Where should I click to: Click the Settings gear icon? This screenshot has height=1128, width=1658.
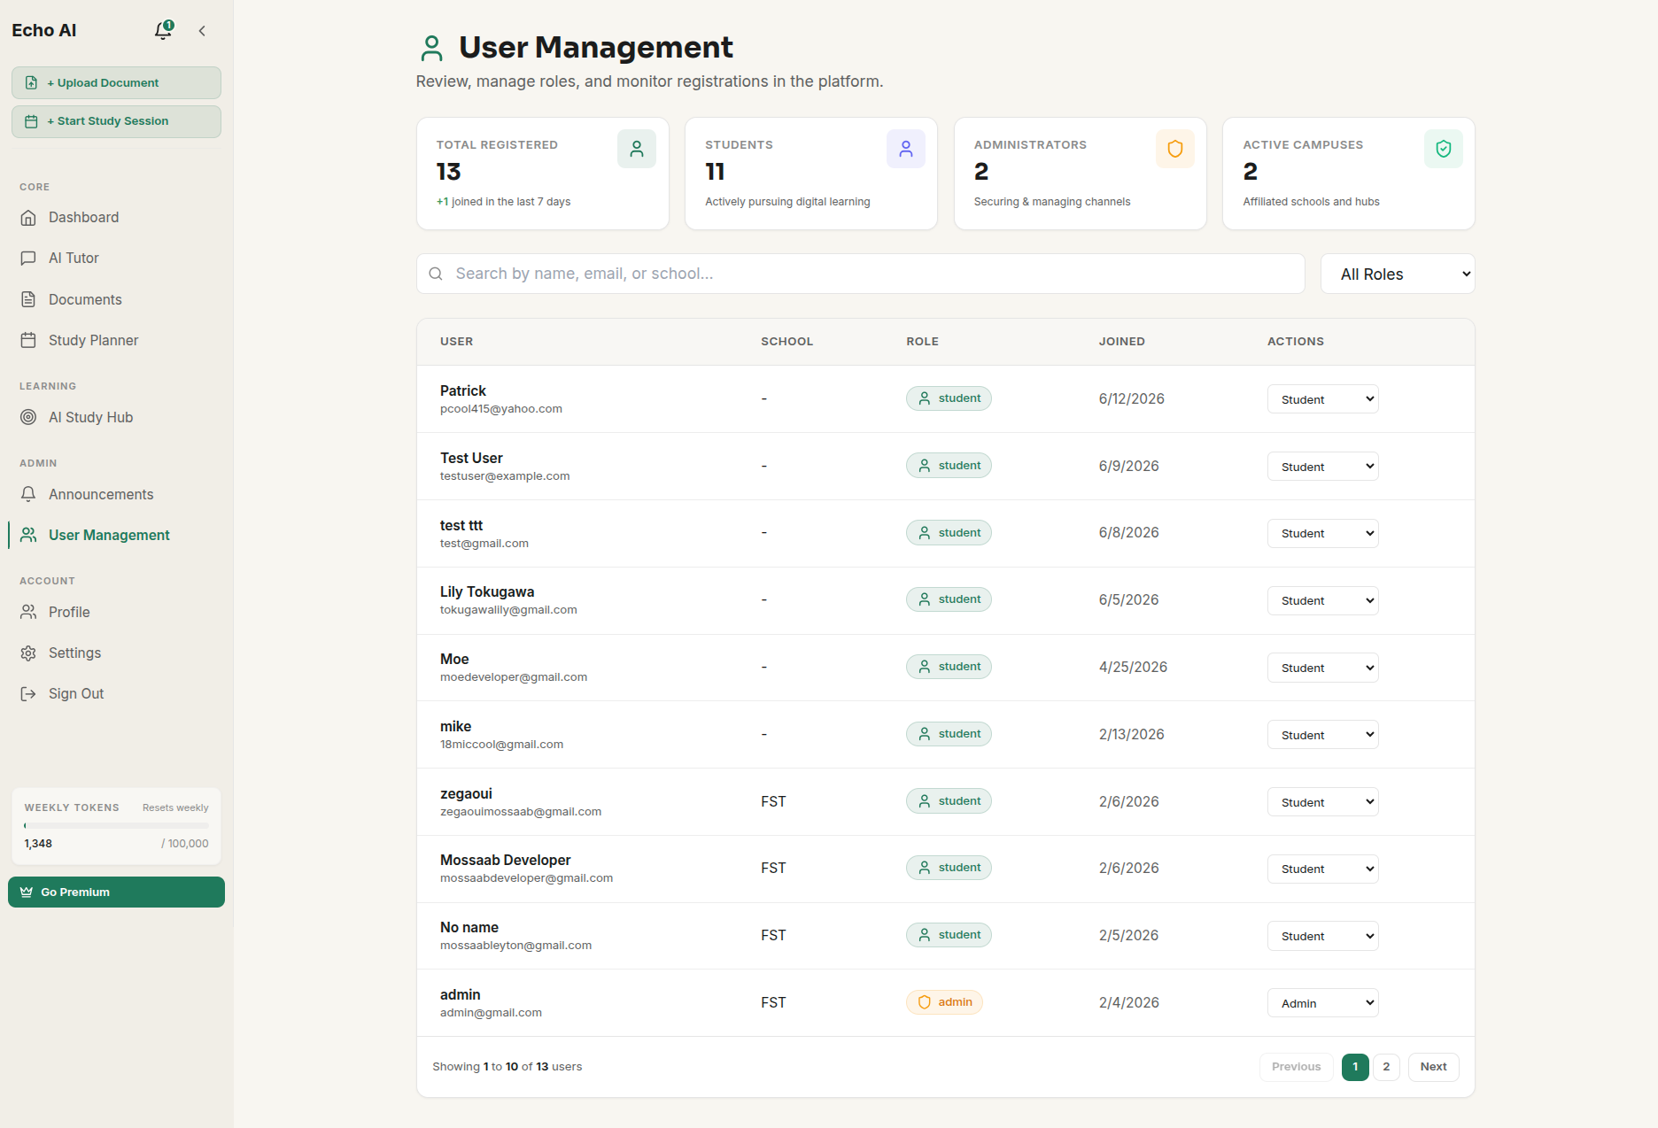click(x=28, y=653)
